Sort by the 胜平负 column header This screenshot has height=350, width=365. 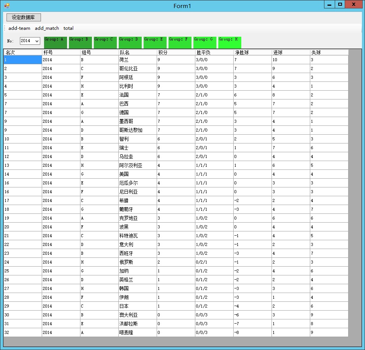(x=214, y=52)
